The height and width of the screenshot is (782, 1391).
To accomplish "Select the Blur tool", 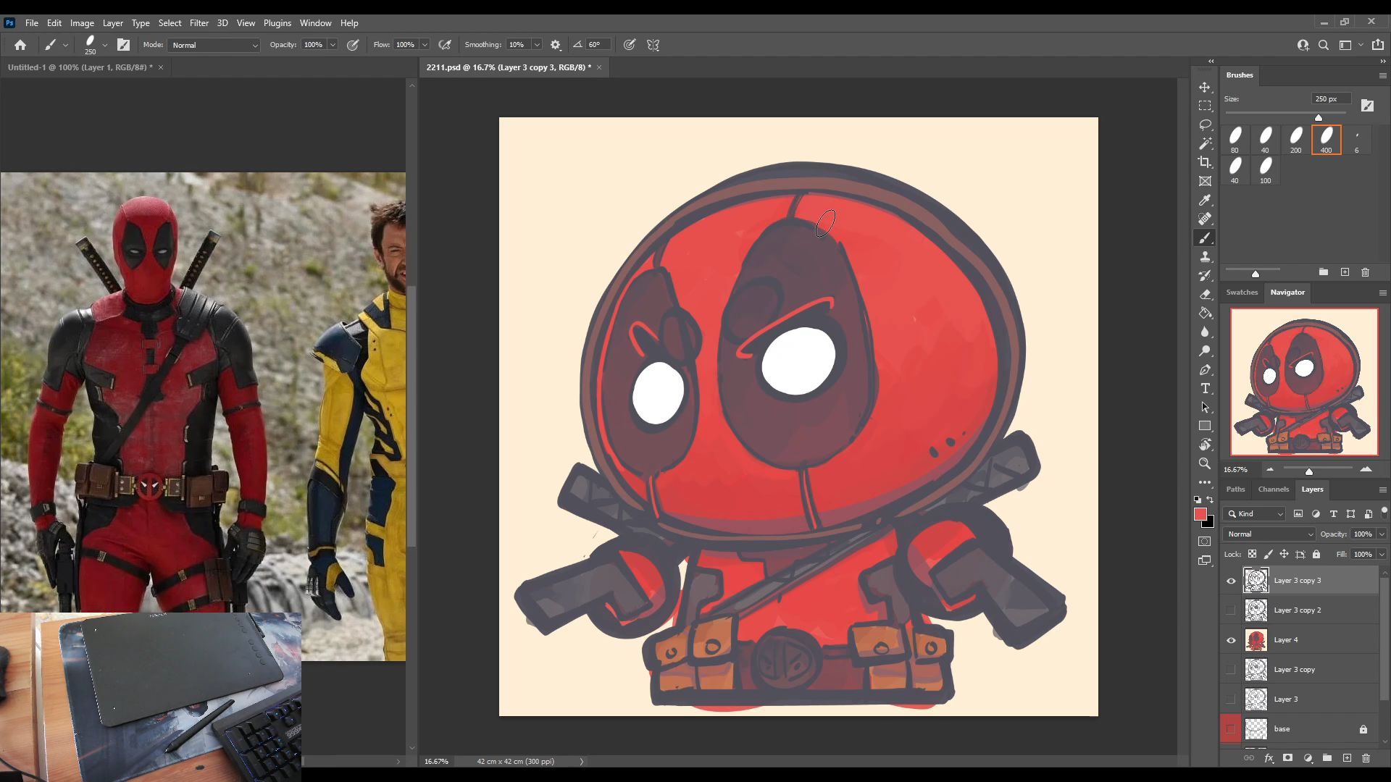I will tap(1205, 332).
